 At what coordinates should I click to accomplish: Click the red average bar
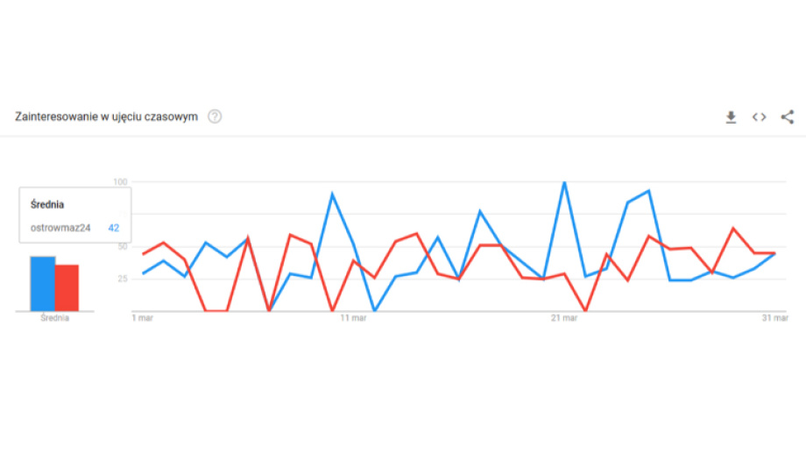click(67, 288)
